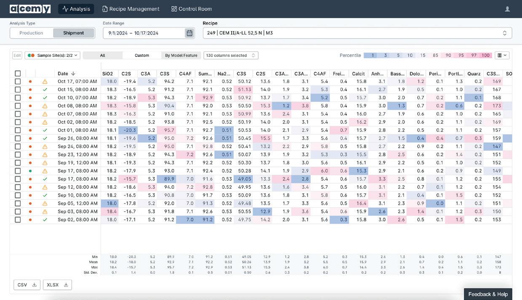
Task: Select Production analysis type
Action: [31, 33]
